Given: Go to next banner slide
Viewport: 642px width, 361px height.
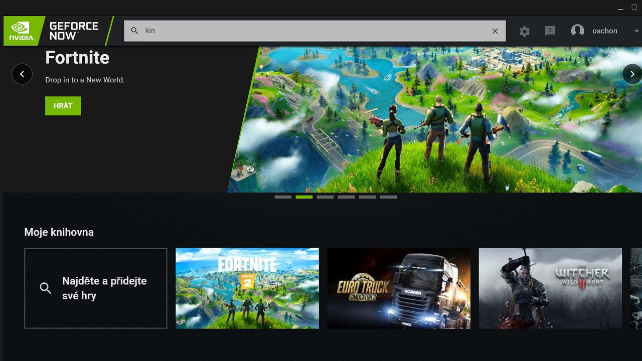Looking at the screenshot, I should point(632,74).
